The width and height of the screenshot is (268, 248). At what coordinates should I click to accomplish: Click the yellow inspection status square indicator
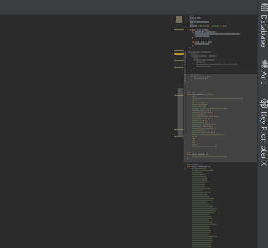pyautogui.click(x=179, y=19)
